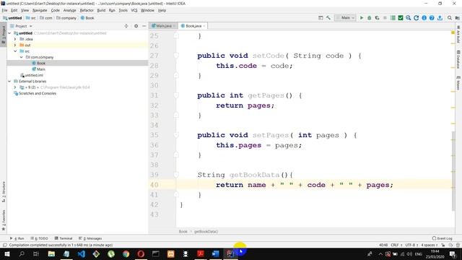Run the Main configuration with green play
Viewport: 462px width, 260px height.
(x=362, y=18)
